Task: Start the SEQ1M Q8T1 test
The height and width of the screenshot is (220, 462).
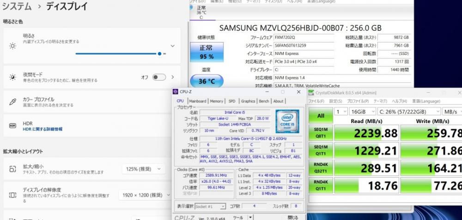Action: coord(321,133)
